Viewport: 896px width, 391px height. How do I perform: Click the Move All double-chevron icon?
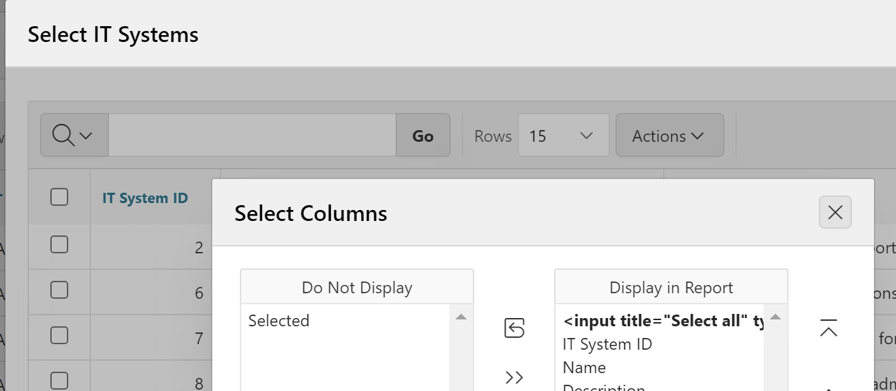click(x=514, y=377)
